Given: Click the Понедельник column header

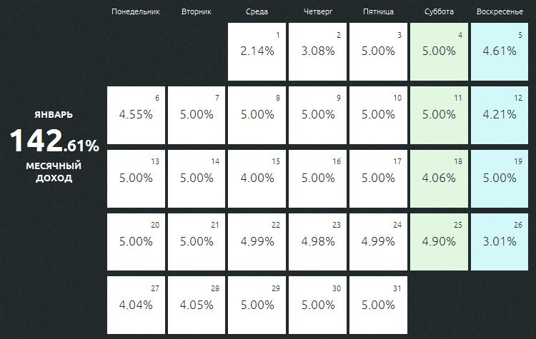Looking at the screenshot, I should tap(136, 11).
